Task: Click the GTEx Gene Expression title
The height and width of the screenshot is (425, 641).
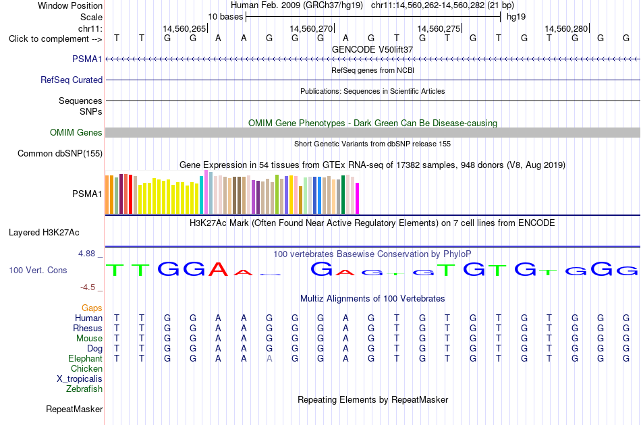Action: [372, 165]
